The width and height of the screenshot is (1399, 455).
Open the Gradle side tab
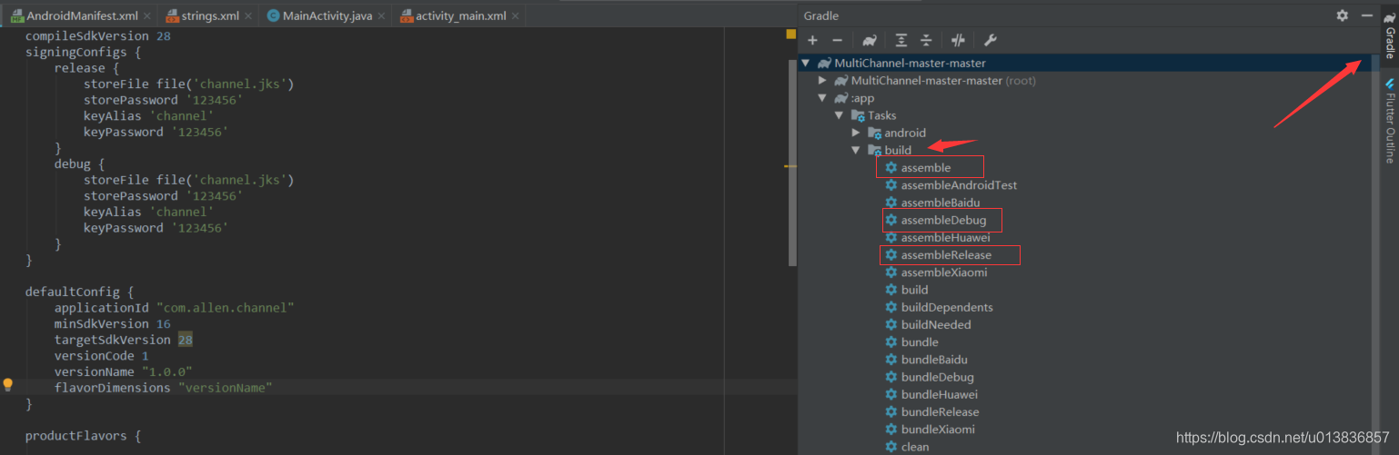pyautogui.click(x=1389, y=35)
